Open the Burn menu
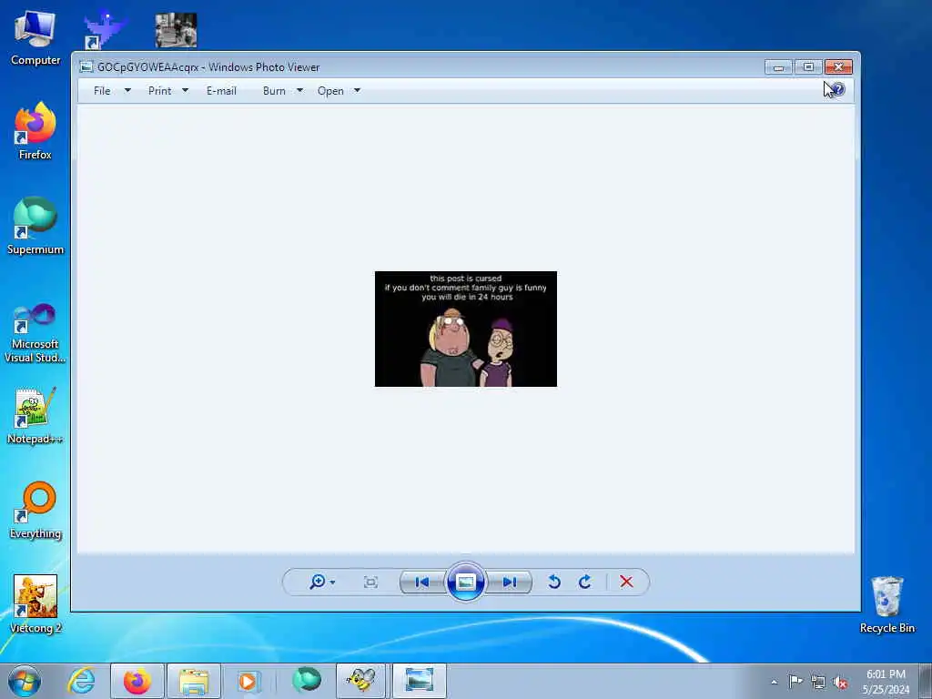 click(274, 91)
